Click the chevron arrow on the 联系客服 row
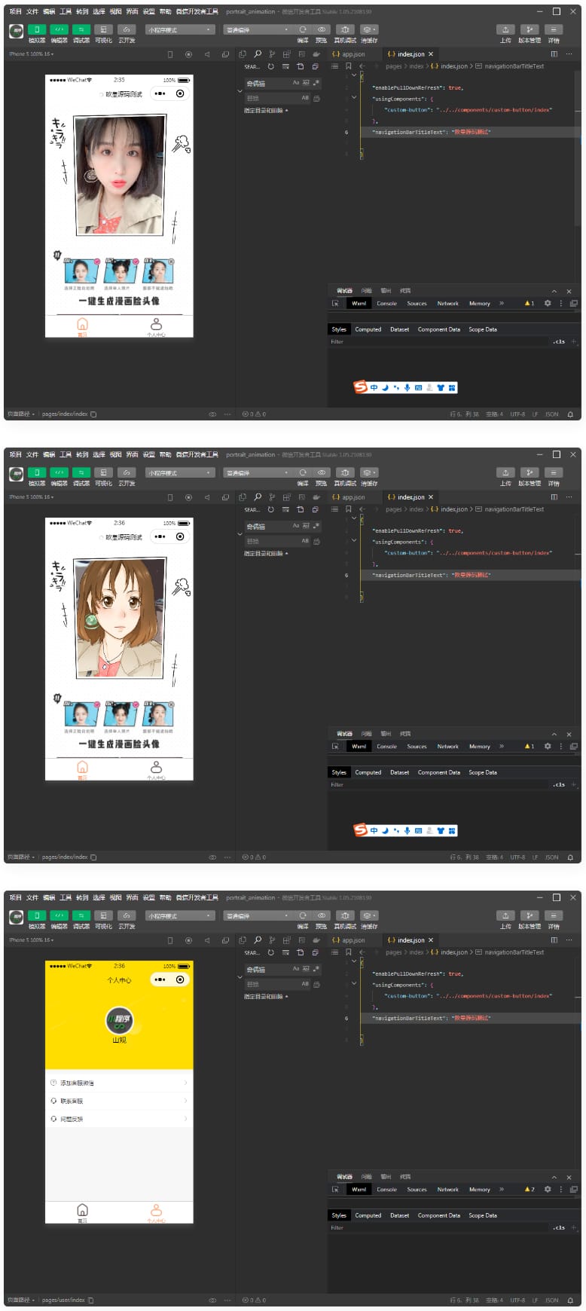 point(185,1101)
